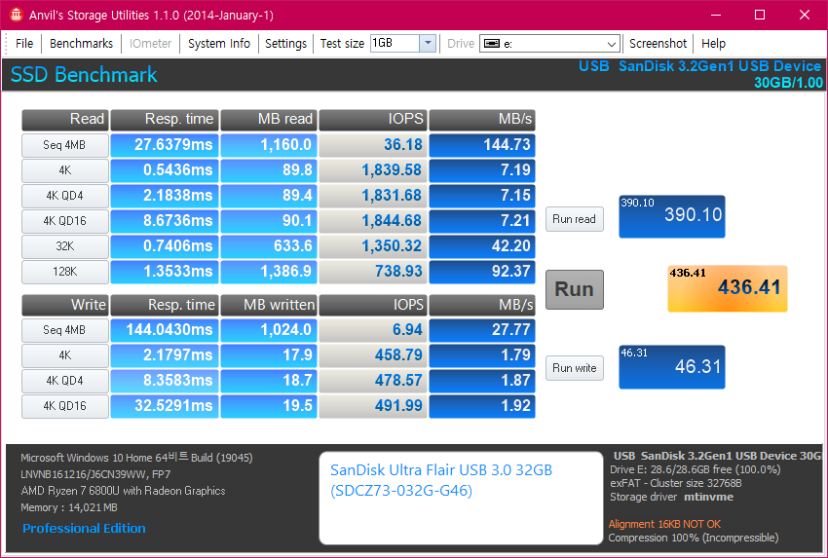Click the 1GB test size field

coord(395,43)
